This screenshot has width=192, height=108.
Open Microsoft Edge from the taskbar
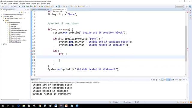(19, 106)
